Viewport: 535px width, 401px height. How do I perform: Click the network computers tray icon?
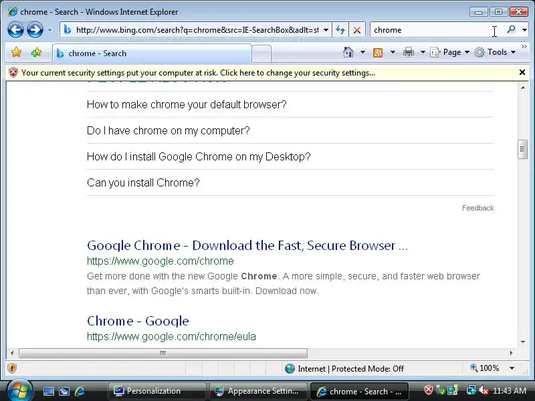coord(453,390)
